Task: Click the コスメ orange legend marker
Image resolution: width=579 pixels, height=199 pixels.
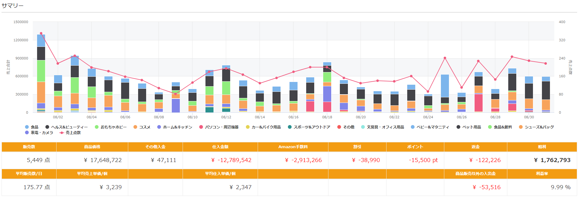Action: (135, 127)
